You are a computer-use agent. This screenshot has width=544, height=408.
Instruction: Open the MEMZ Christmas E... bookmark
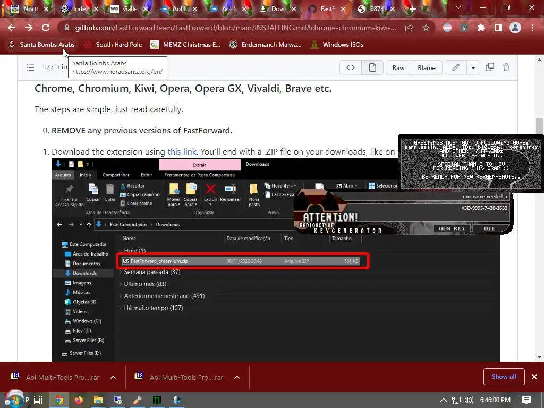(x=185, y=45)
